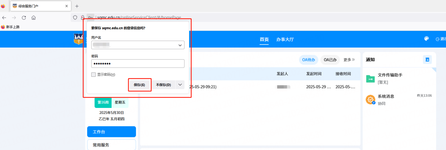Viewport: 446px width, 150px height.
Task: Expand 更多 to show more OA tabs
Action: pyautogui.click(x=349, y=60)
